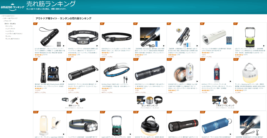This screenshot has height=138, width=267.
Task: Click ¥1,399 price of item #1
Action: (x=38, y=57)
